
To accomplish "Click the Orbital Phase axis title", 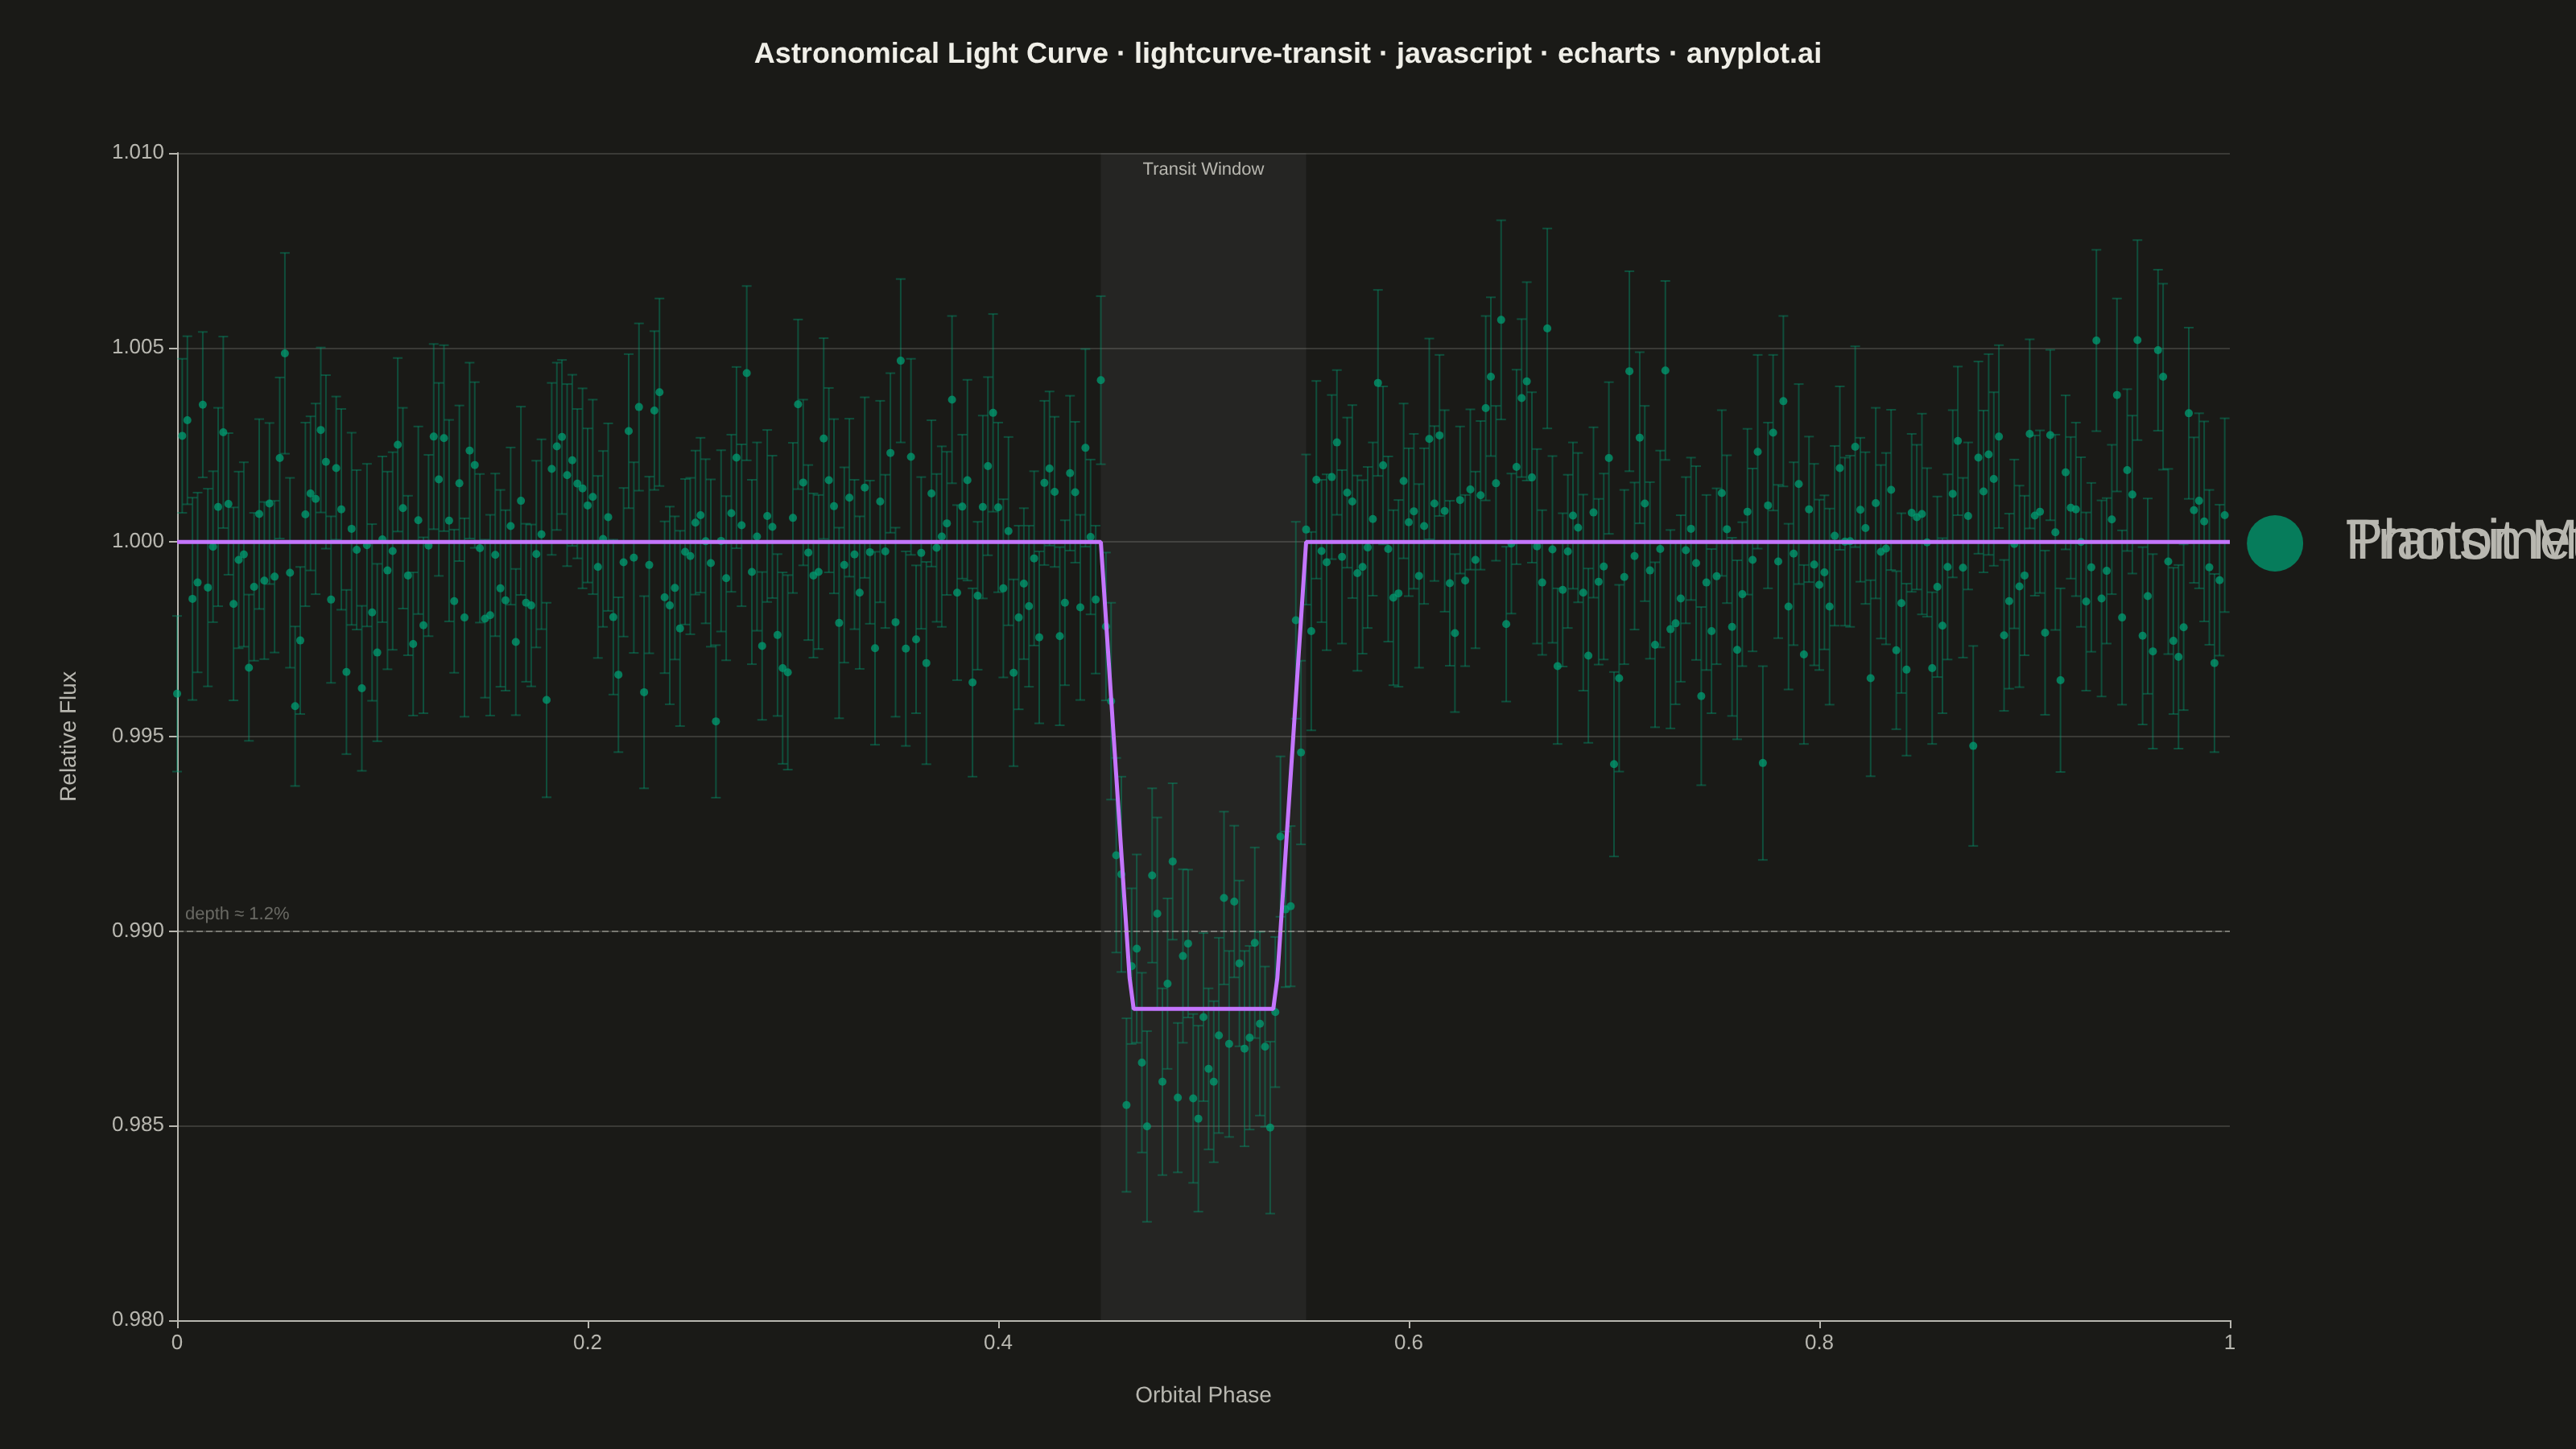I will [1203, 1394].
